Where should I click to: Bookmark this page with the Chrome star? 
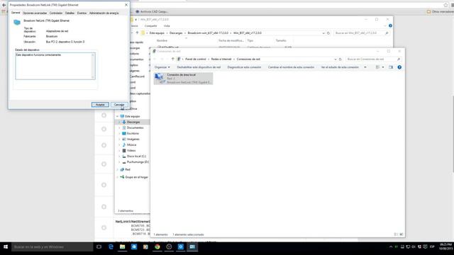[446, 5]
